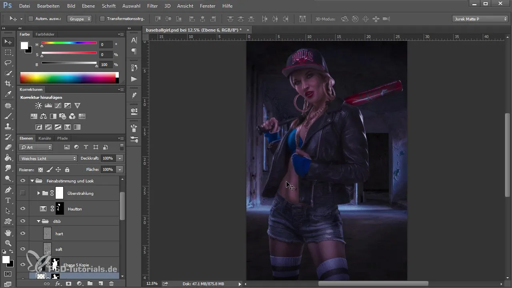The image size is (512, 288).
Task: Switch to the Pfade tab
Action: pyautogui.click(x=62, y=138)
